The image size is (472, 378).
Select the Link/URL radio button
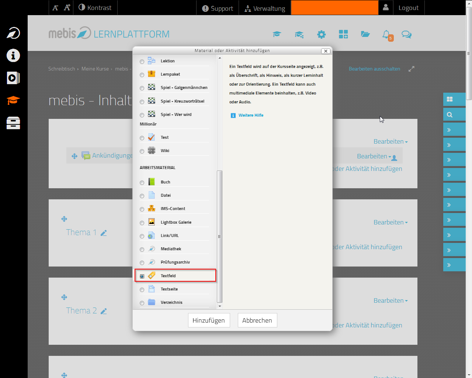click(142, 236)
